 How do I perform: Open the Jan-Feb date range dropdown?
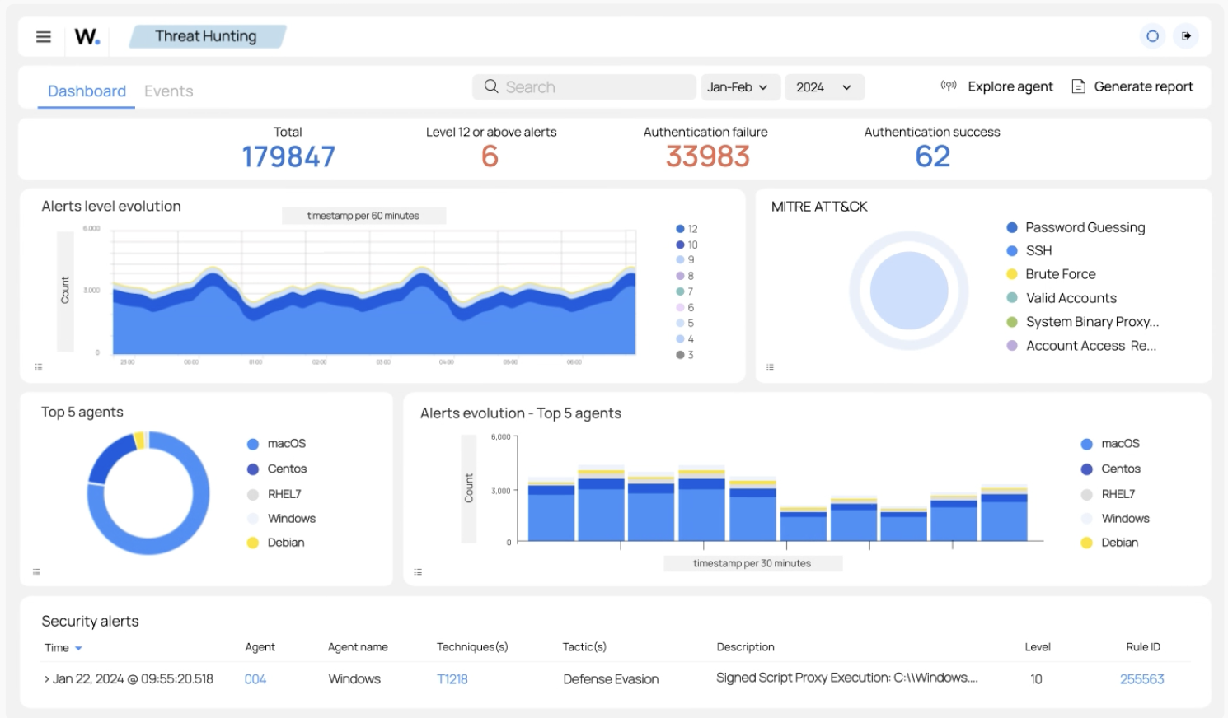click(739, 86)
